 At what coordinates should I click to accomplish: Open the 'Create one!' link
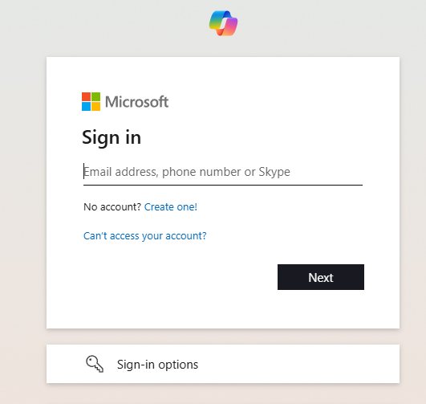tap(171, 207)
